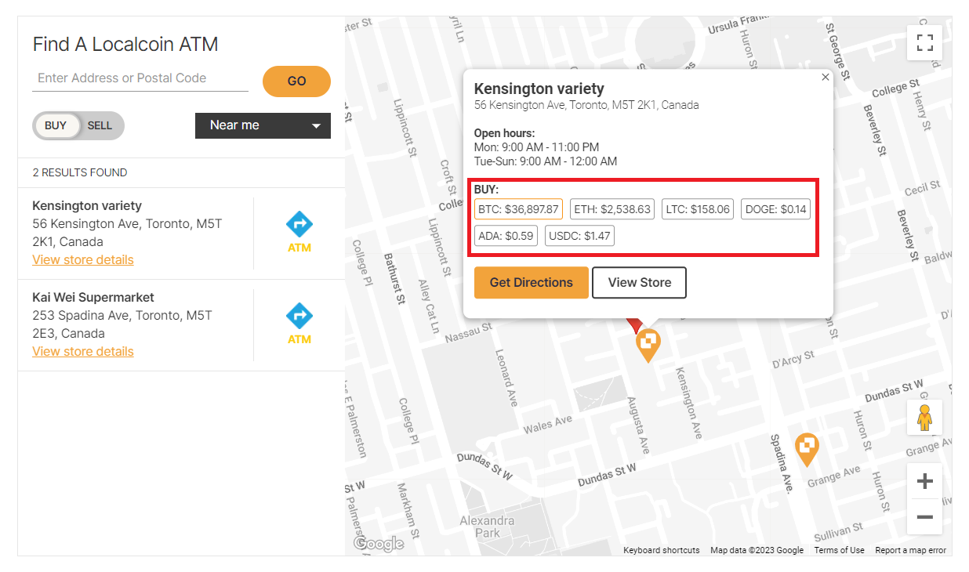Click Report a map error link
Image resolution: width=969 pixels, height=572 pixels.
click(910, 550)
